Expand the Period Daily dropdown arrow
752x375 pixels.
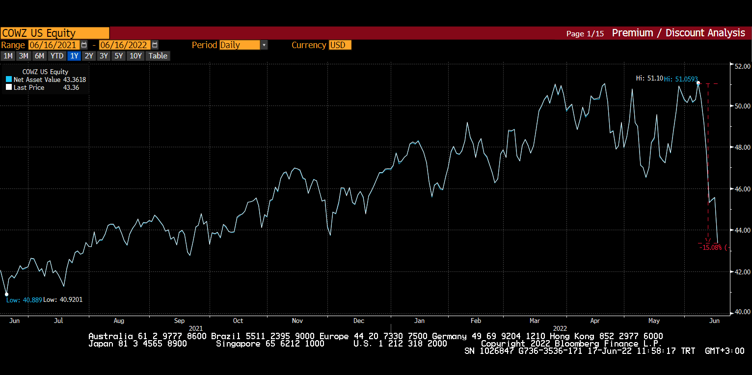(264, 45)
